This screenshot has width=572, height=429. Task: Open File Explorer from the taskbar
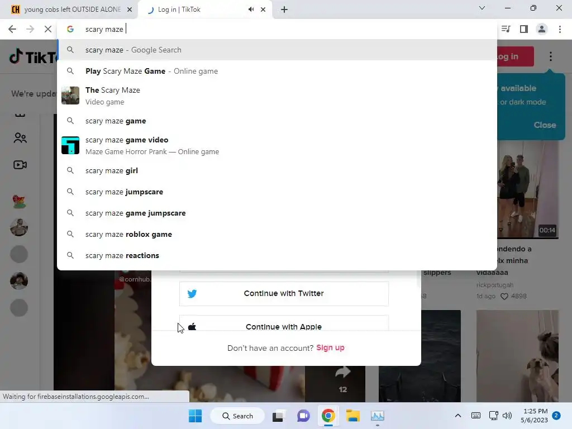(x=353, y=416)
